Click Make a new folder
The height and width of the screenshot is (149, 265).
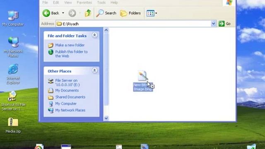tap(70, 45)
